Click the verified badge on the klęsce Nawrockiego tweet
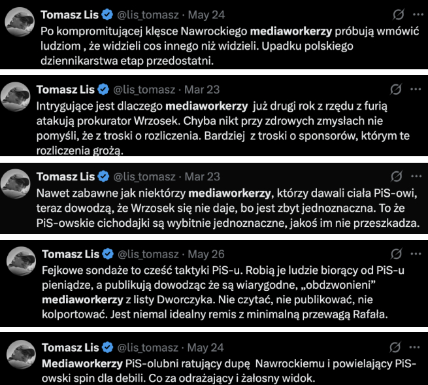Viewport: 428px width, 385px height. coord(107,15)
